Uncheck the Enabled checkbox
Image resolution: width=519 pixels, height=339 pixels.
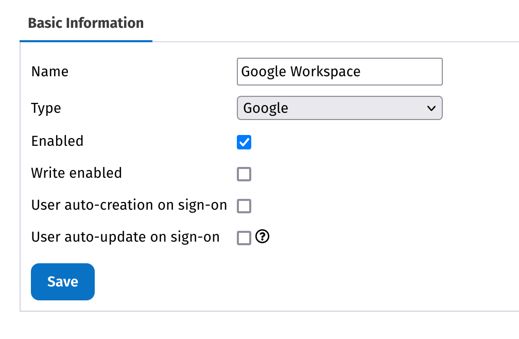point(244,142)
